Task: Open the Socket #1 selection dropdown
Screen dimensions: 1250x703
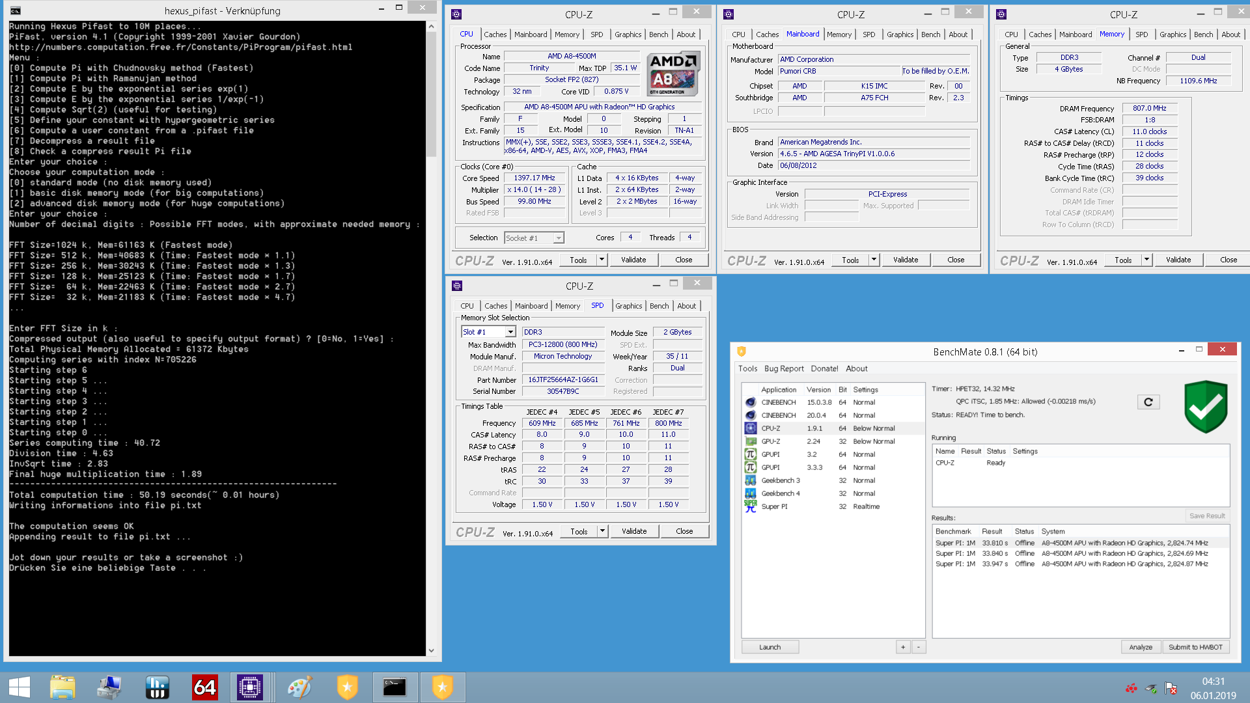Action: pos(558,238)
